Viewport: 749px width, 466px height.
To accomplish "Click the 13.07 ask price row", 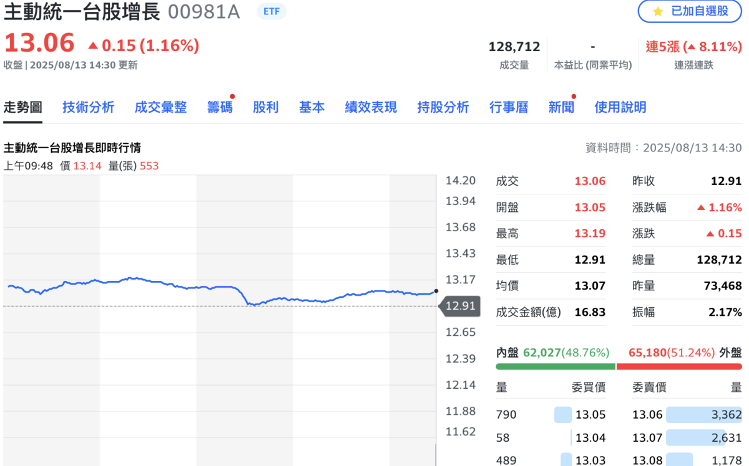I will click(x=687, y=438).
